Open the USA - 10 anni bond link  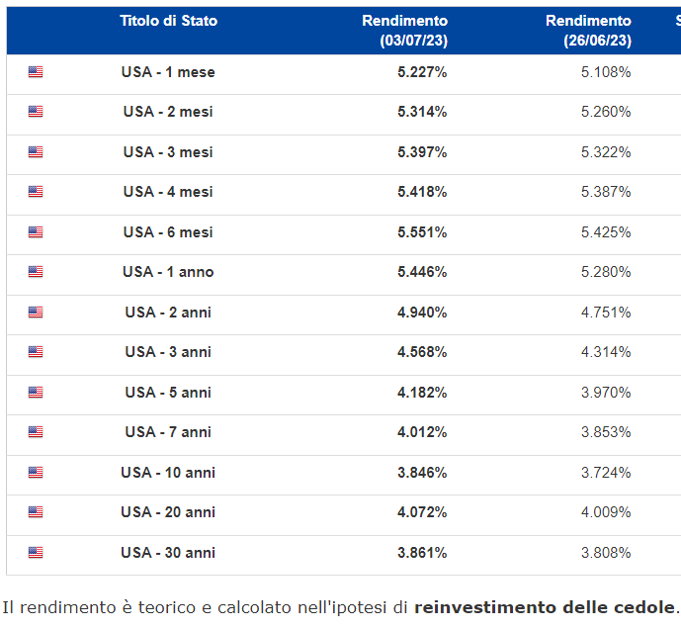168,473
